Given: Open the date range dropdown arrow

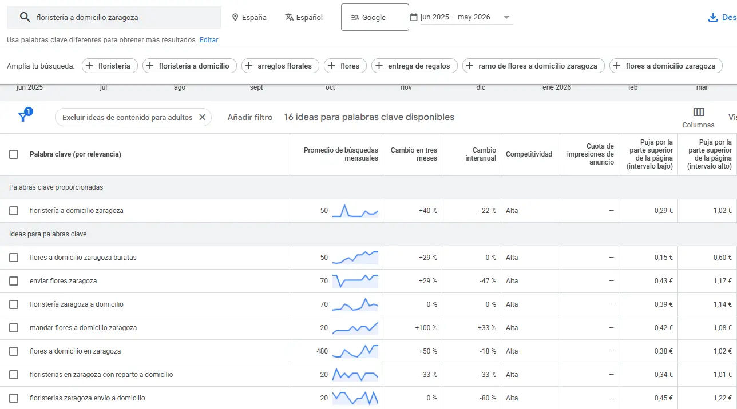Looking at the screenshot, I should pos(506,17).
